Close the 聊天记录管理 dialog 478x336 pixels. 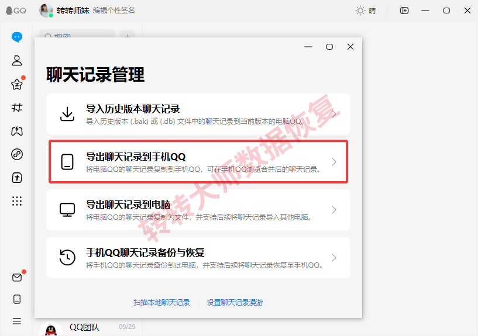pyautogui.click(x=350, y=47)
